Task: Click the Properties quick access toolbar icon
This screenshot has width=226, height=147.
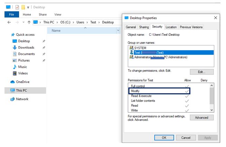Action: [x=17, y=7]
